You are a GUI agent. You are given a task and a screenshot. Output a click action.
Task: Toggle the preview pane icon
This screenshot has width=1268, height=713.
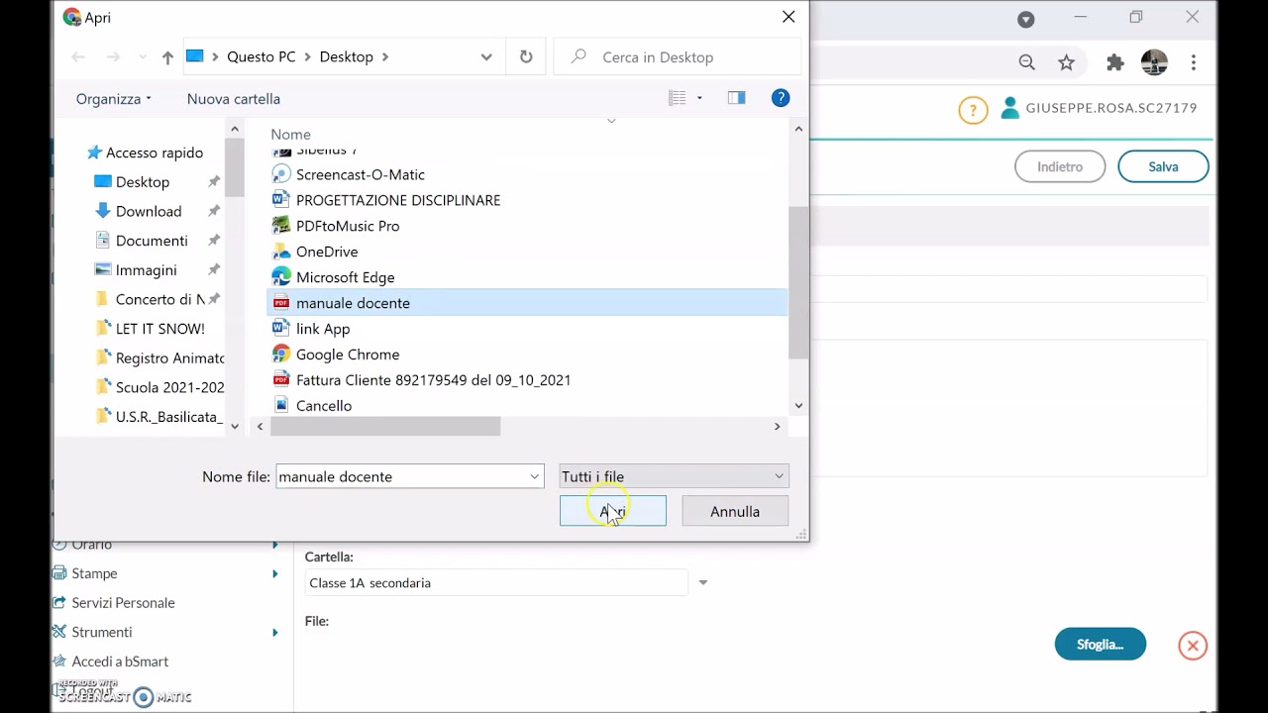click(736, 98)
